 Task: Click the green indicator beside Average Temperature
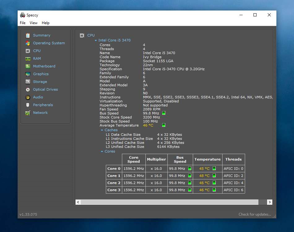pyautogui.click(x=164, y=125)
